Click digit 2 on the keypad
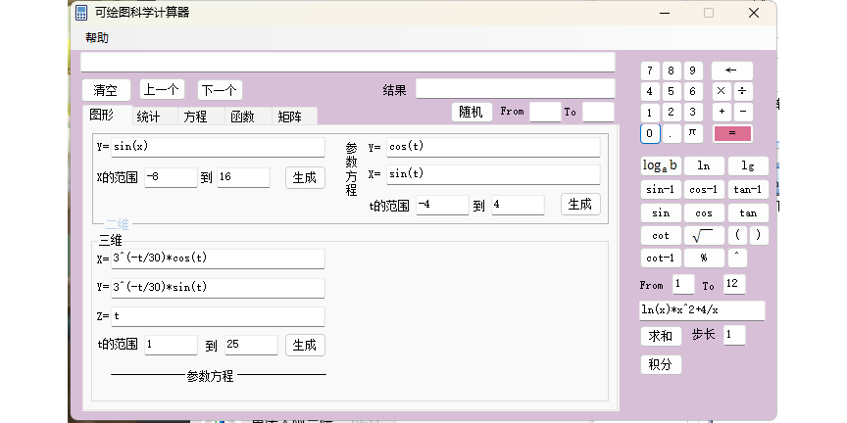 (x=672, y=113)
